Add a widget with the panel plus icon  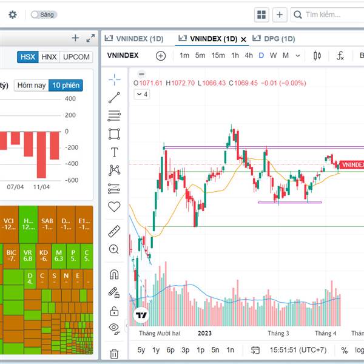point(75,38)
